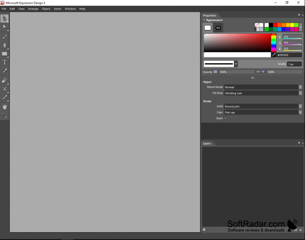Click the R value field
Screen dimensions: 305x240
[292, 37]
